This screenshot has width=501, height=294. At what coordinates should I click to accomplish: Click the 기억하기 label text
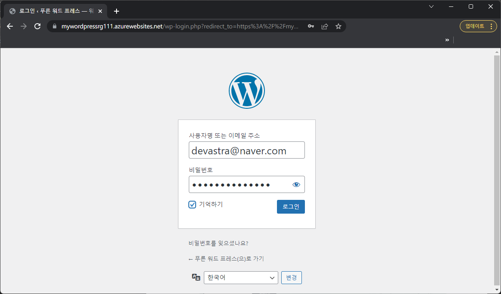(211, 204)
